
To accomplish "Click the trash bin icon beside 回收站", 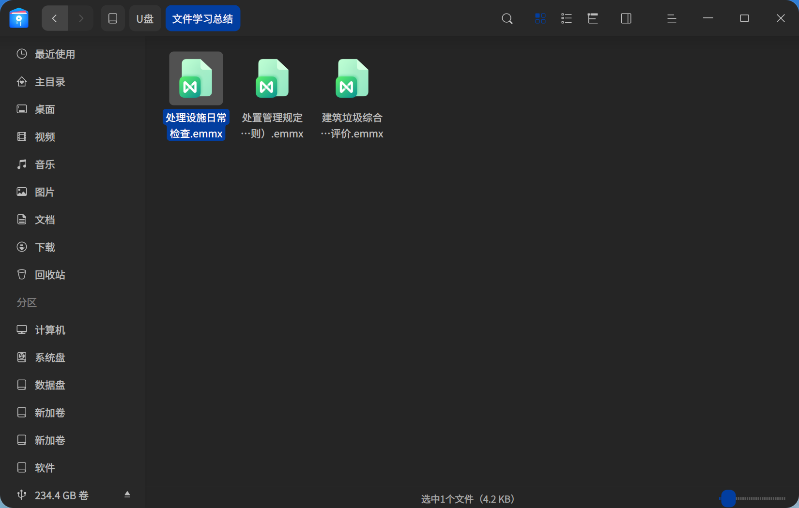I will click(x=22, y=274).
